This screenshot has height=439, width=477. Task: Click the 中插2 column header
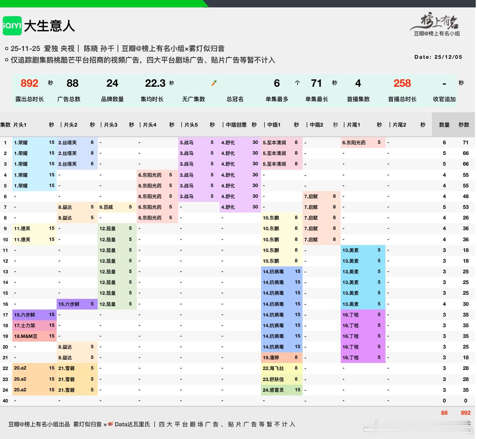(x=316, y=125)
